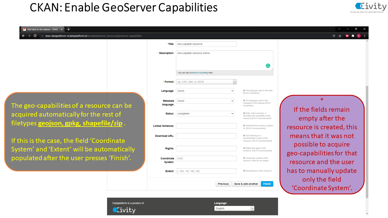Open the Markdown formatting link
Screen dimensions: 388x218
point(199,73)
